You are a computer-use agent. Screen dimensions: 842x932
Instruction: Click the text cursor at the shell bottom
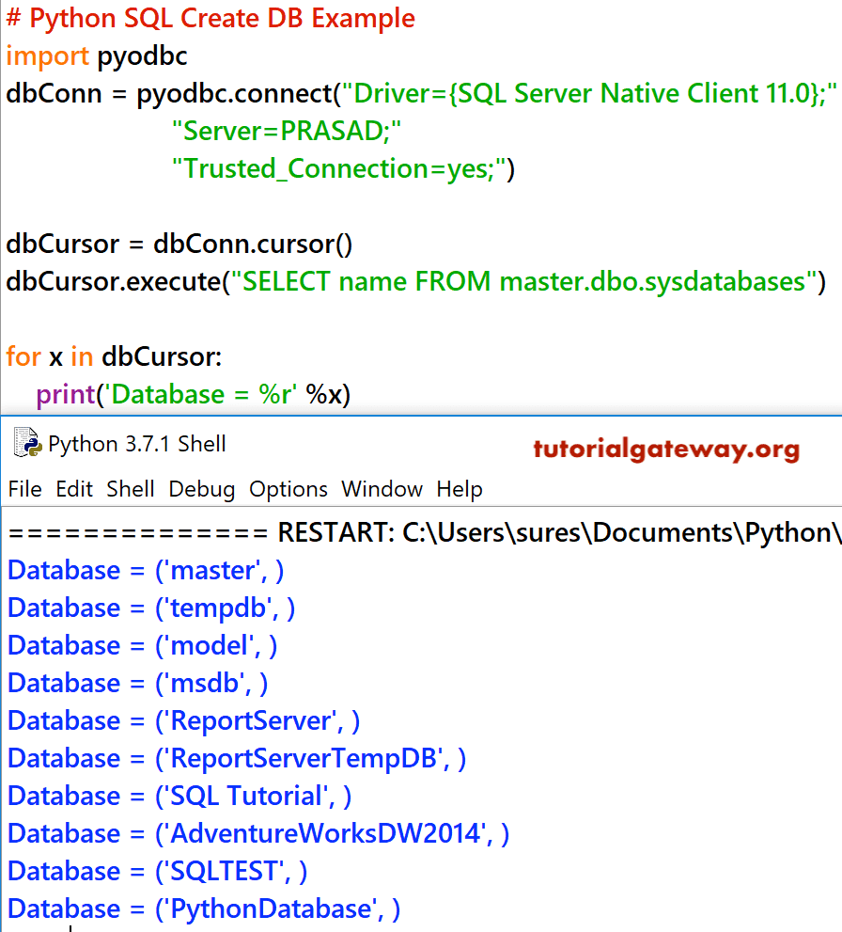tap(70, 929)
